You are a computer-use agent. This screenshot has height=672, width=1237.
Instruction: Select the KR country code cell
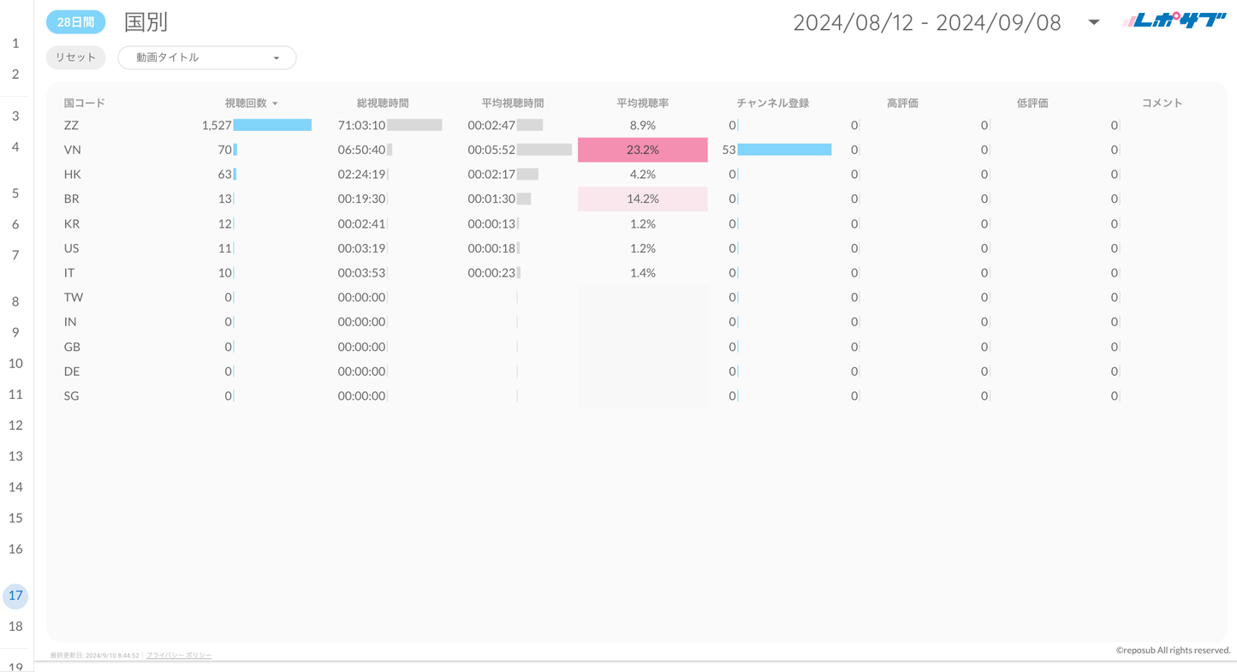tap(71, 223)
